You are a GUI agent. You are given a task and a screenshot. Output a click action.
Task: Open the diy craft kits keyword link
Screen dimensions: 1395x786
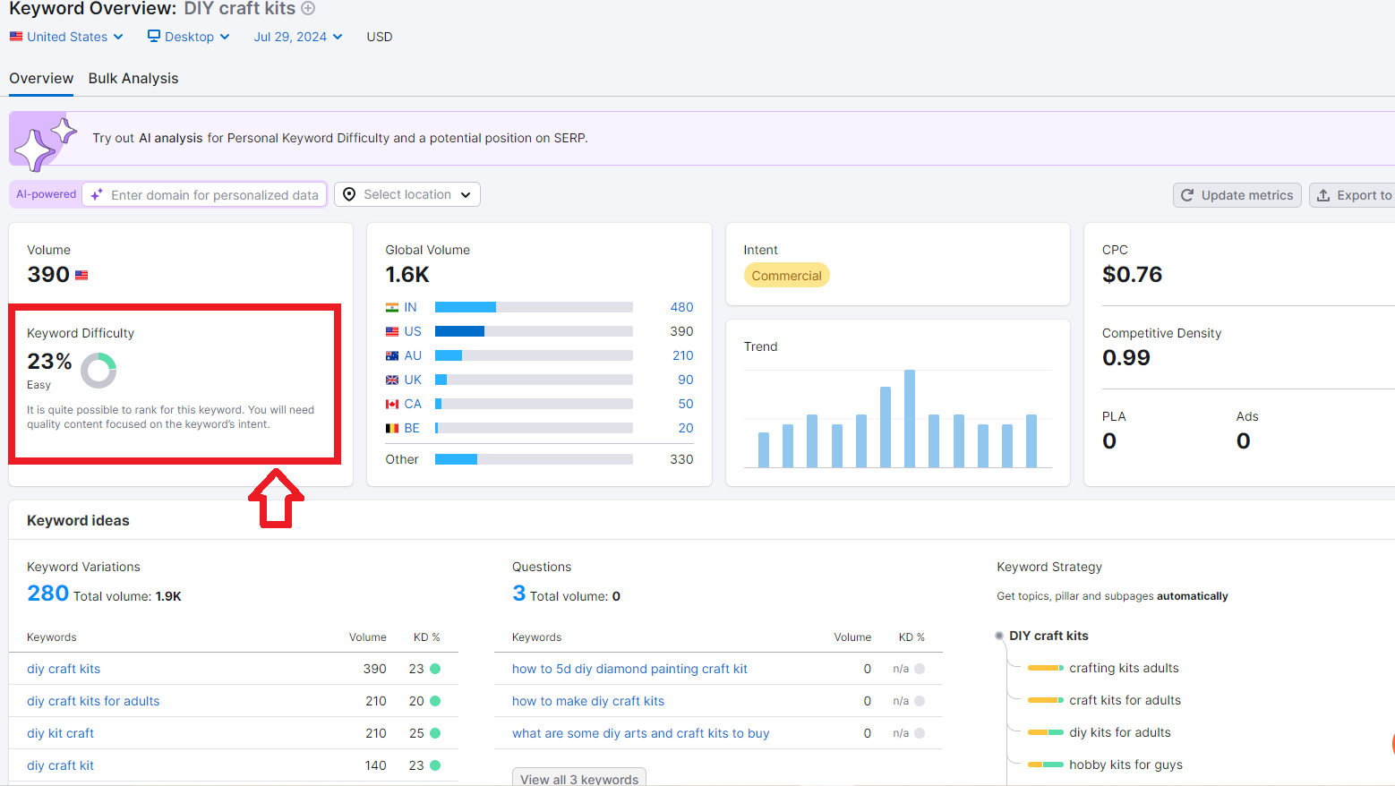64,669
